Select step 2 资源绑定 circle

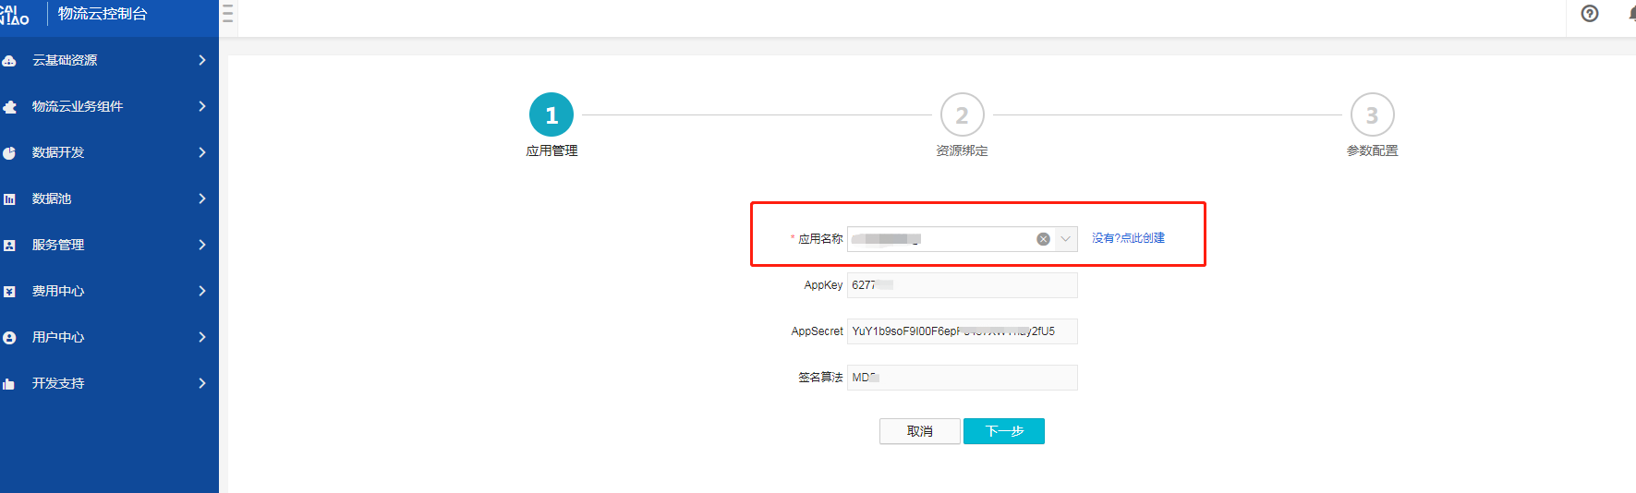(x=962, y=115)
